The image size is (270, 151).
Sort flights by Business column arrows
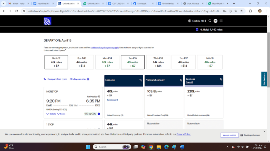click(x=221, y=79)
